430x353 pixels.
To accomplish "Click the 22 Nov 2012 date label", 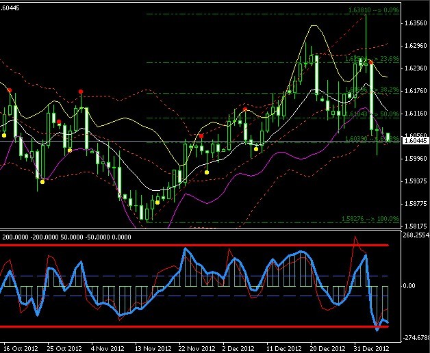I will [x=197, y=349].
